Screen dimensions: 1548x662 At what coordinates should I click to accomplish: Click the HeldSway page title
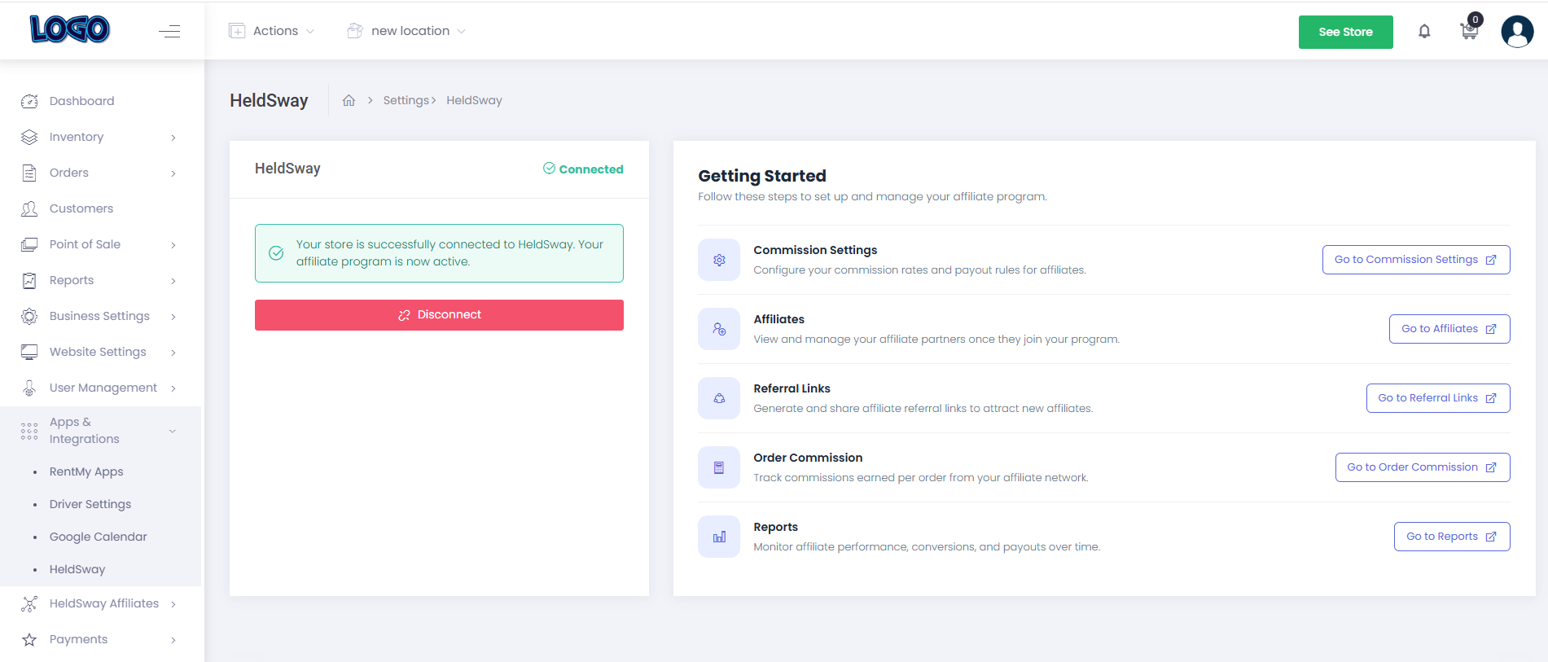[269, 100]
